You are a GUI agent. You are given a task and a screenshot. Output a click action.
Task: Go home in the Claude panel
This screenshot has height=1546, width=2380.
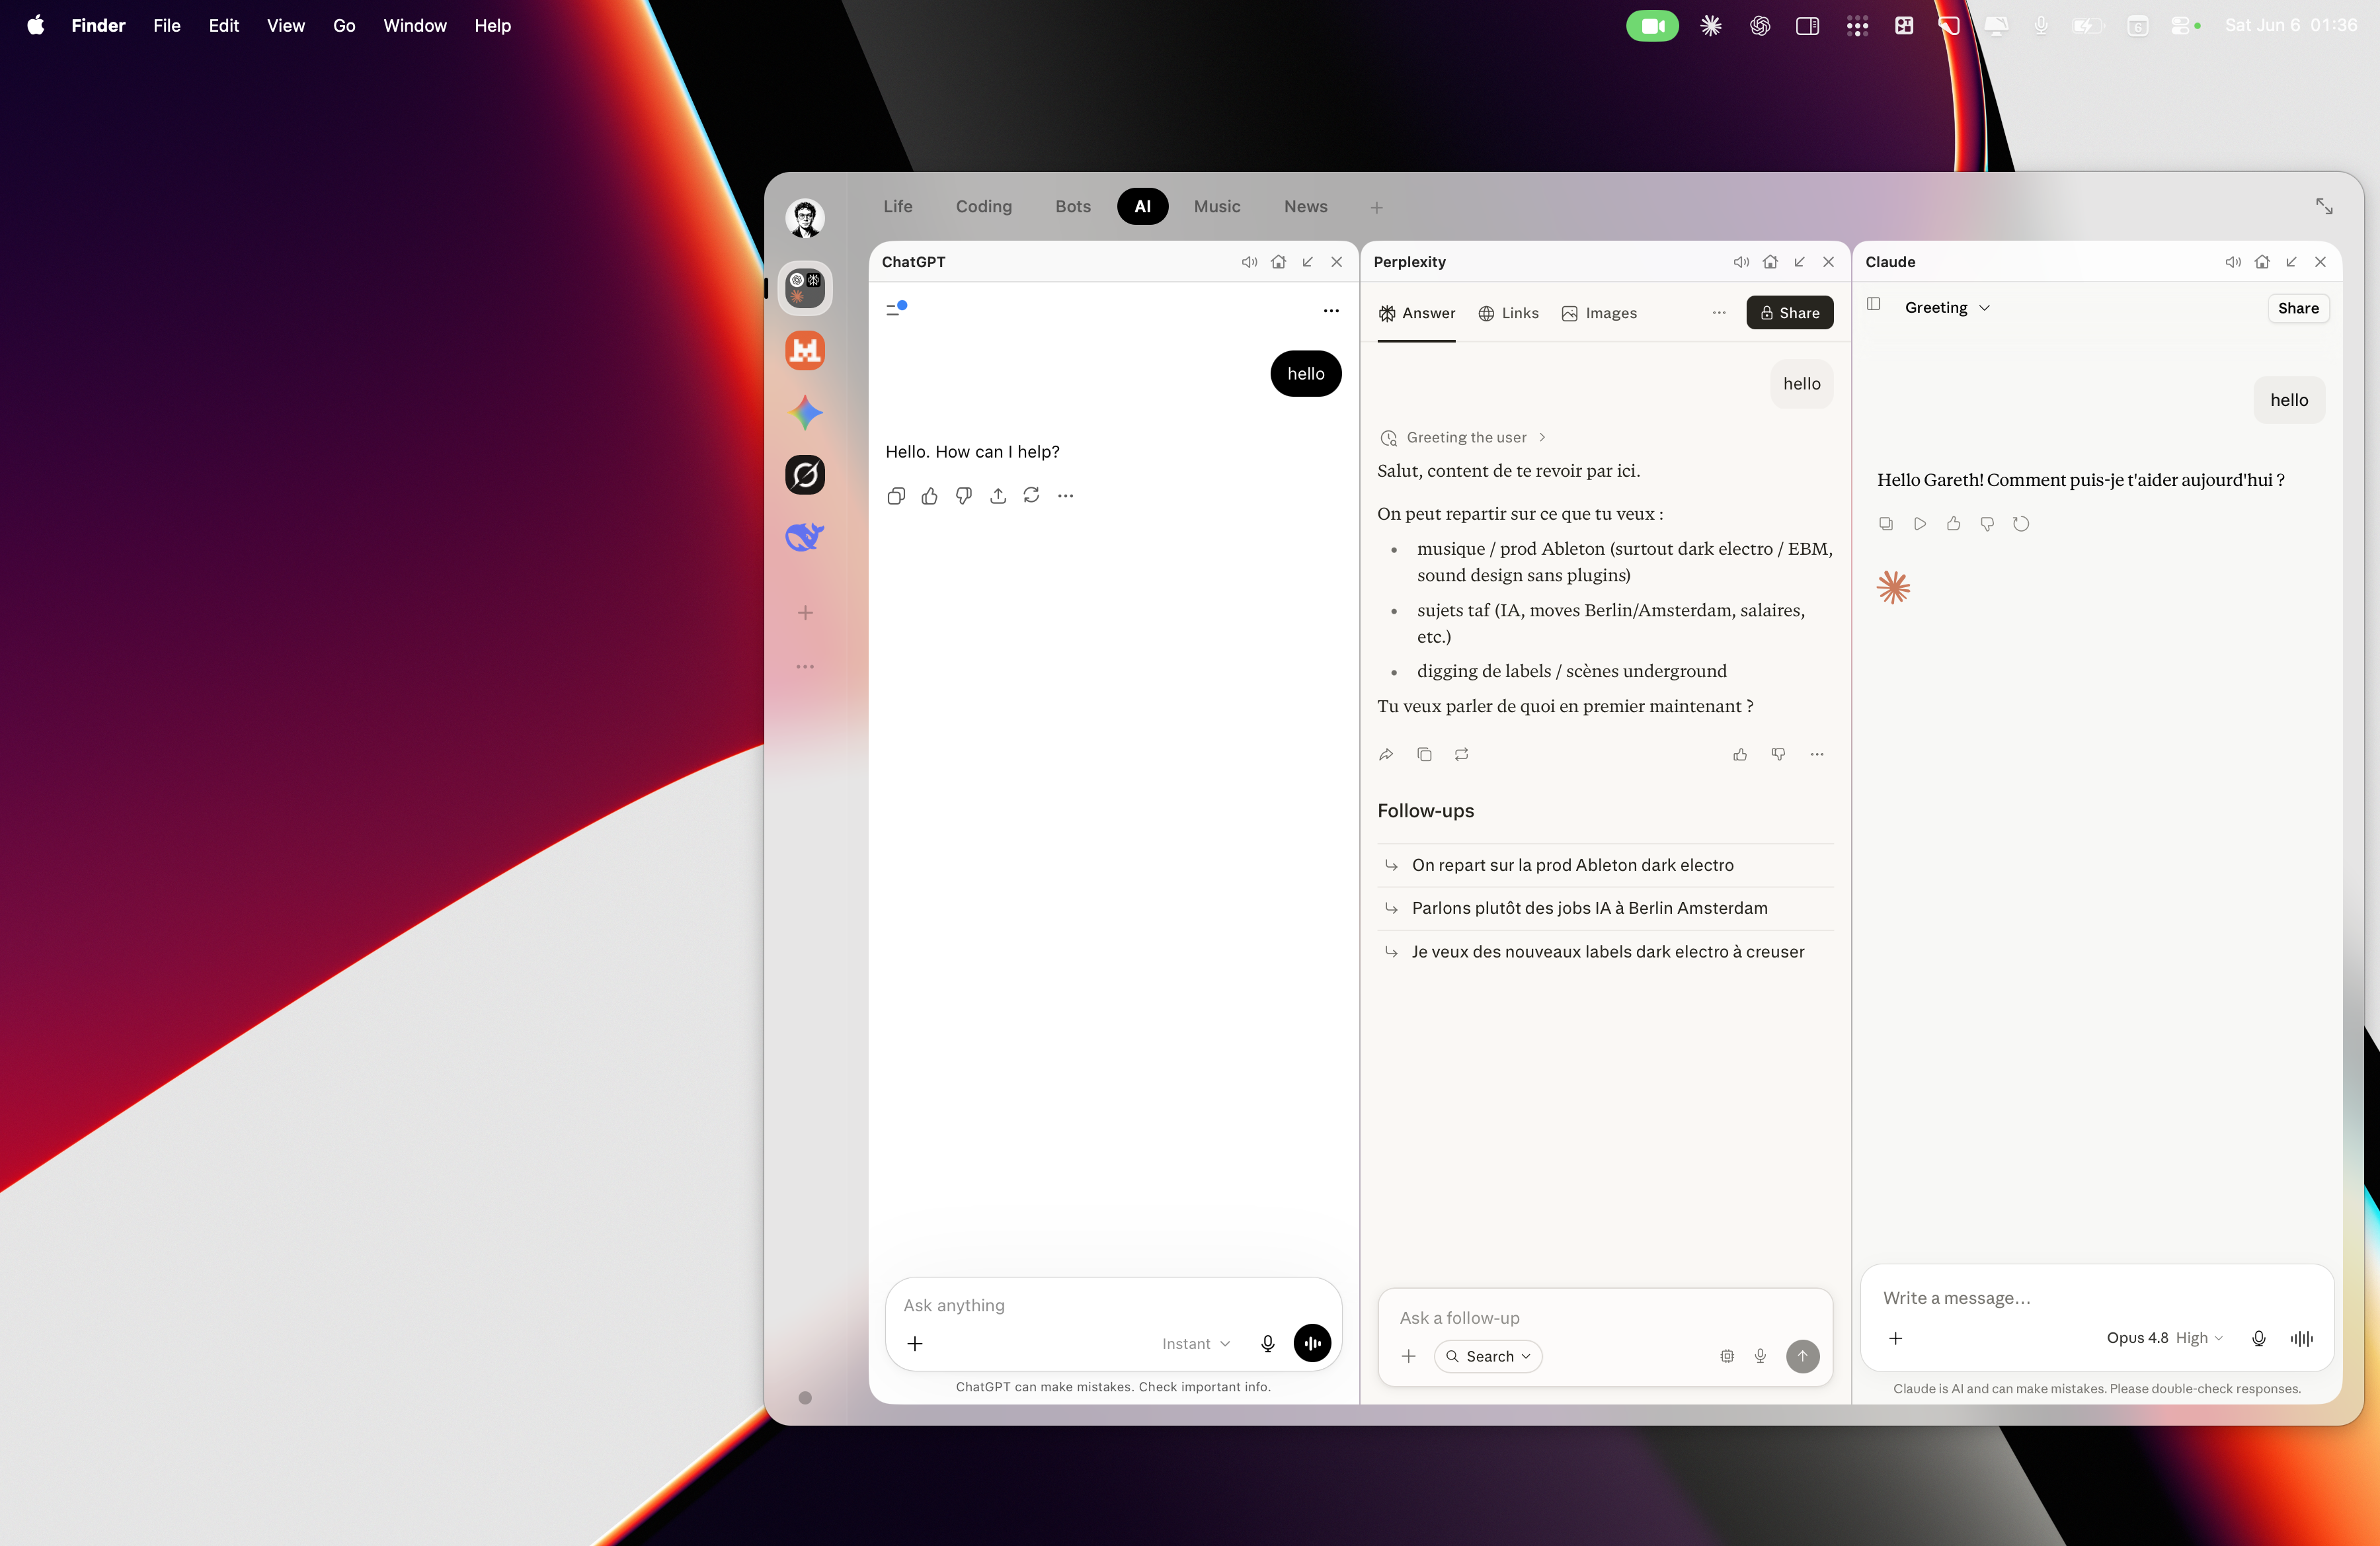pos(2262,262)
